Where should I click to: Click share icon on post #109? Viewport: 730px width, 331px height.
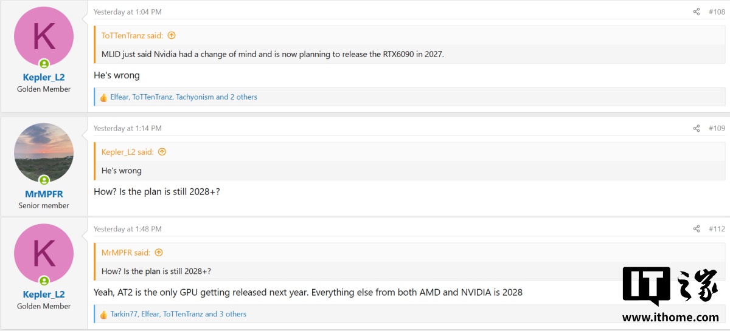pos(697,128)
